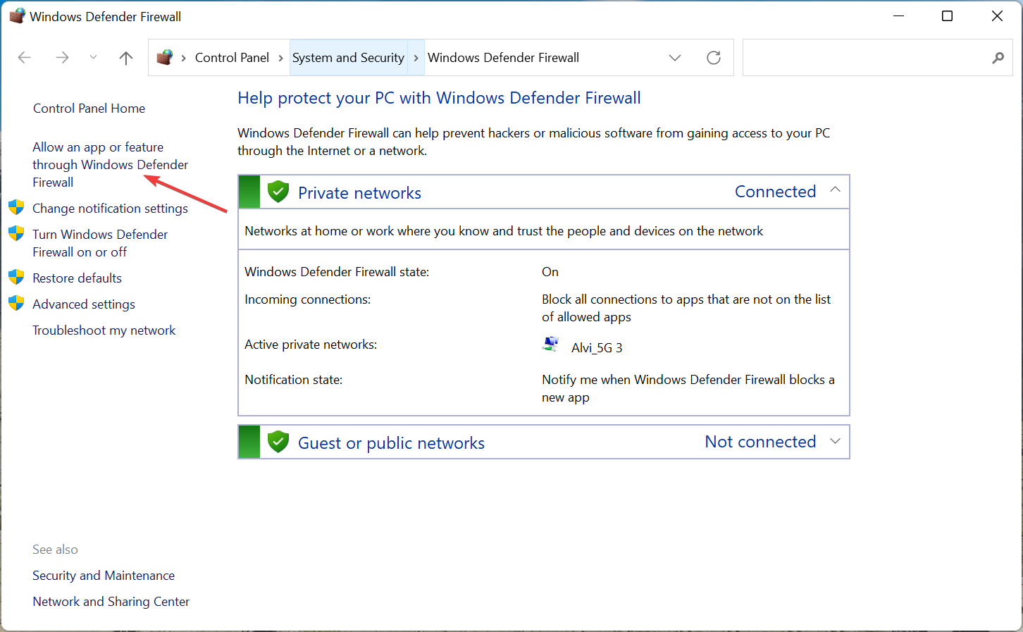
Task: Collapse the Private networks section
Action: click(836, 190)
